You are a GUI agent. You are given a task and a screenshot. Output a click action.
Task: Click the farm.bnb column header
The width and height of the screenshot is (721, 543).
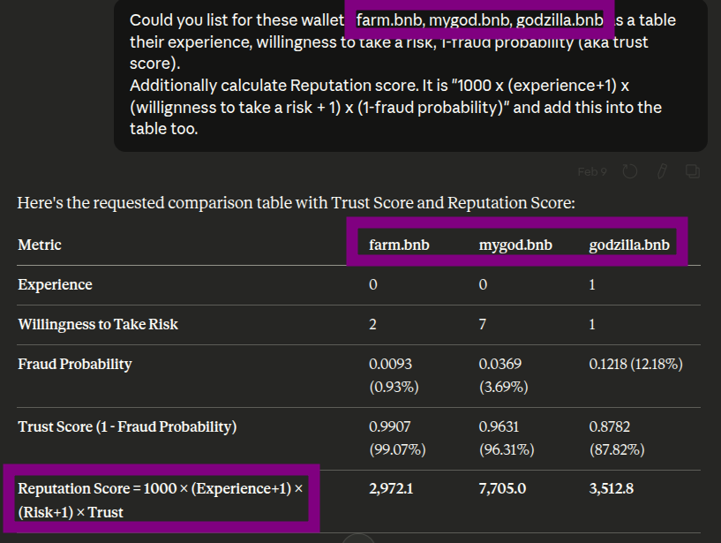coord(399,245)
